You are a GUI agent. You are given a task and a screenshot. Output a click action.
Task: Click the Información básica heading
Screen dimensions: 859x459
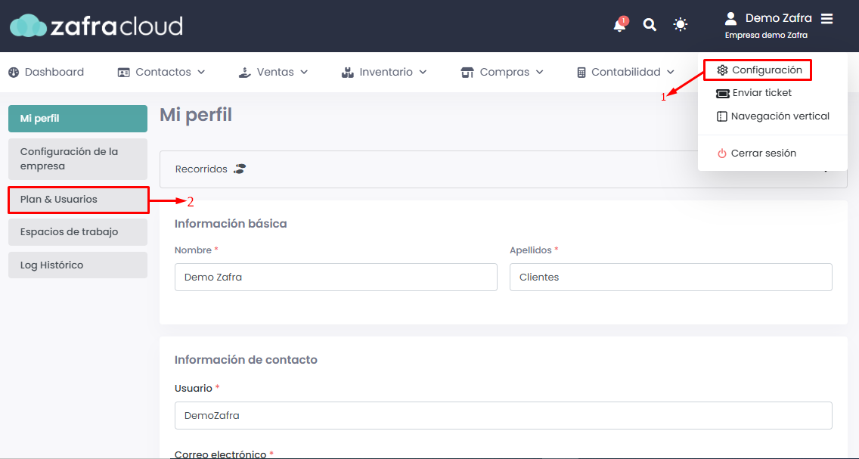tap(231, 224)
